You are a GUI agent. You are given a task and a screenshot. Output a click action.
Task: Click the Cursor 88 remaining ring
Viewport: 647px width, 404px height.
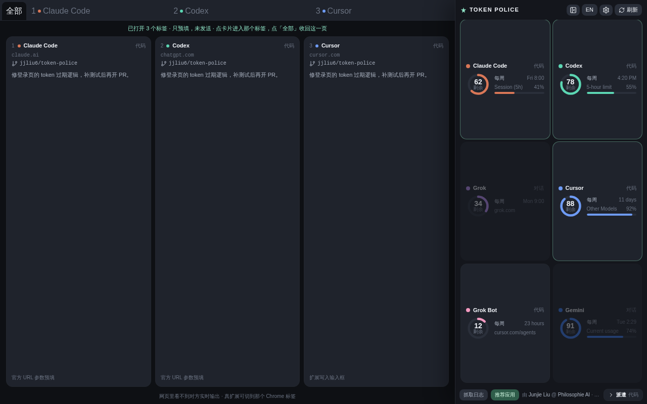coord(571,206)
